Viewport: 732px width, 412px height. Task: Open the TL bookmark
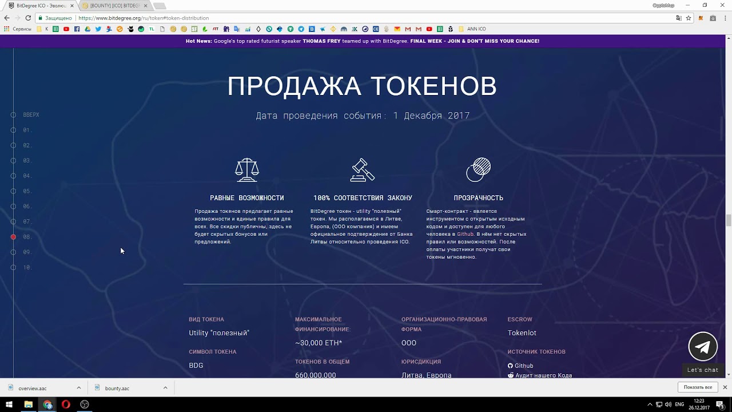(x=152, y=29)
